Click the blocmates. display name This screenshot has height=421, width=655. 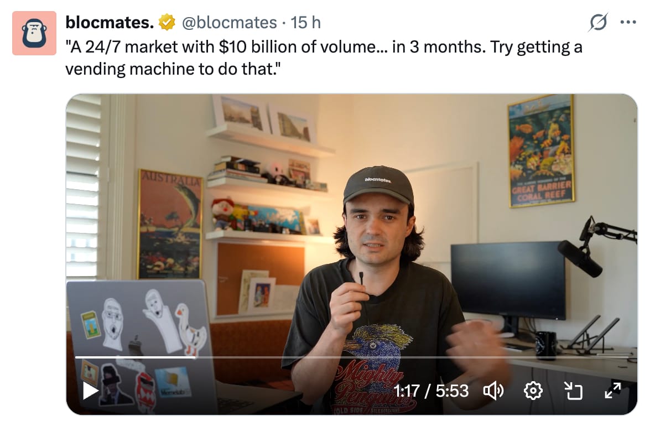coord(110,22)
